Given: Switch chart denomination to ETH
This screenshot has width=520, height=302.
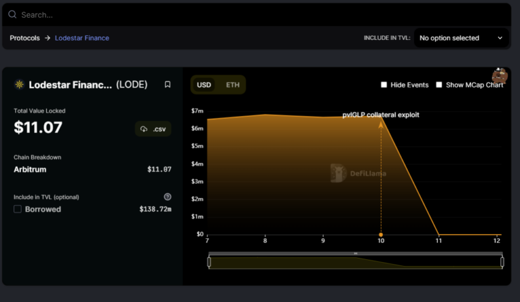Looking at the screenshot, I should coord(232,85).
